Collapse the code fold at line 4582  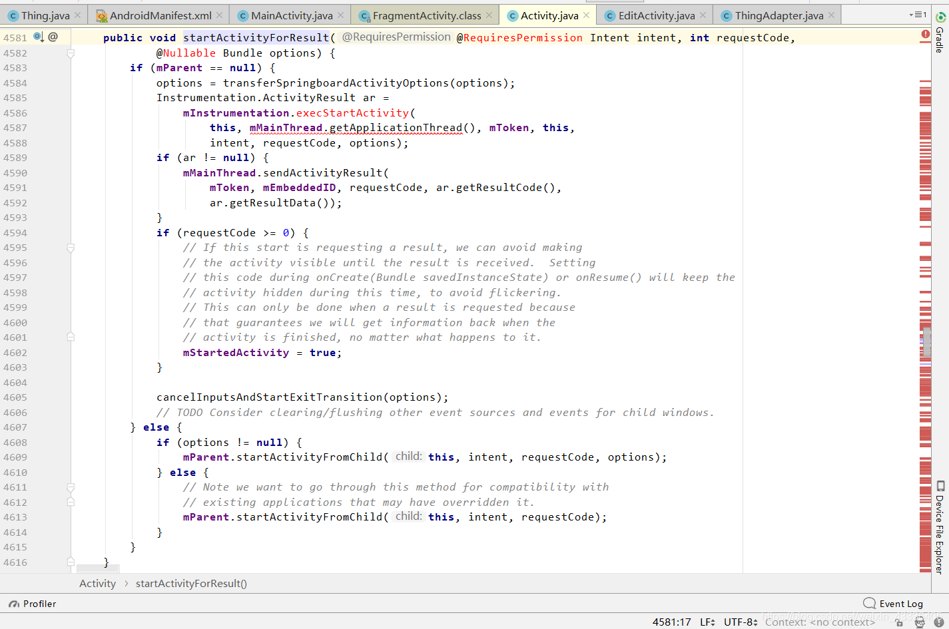coord(71,53)
